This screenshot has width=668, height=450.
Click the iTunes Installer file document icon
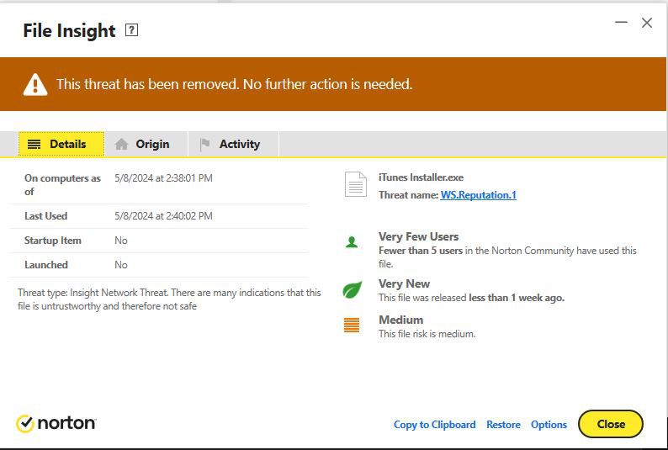pos(356,184)
